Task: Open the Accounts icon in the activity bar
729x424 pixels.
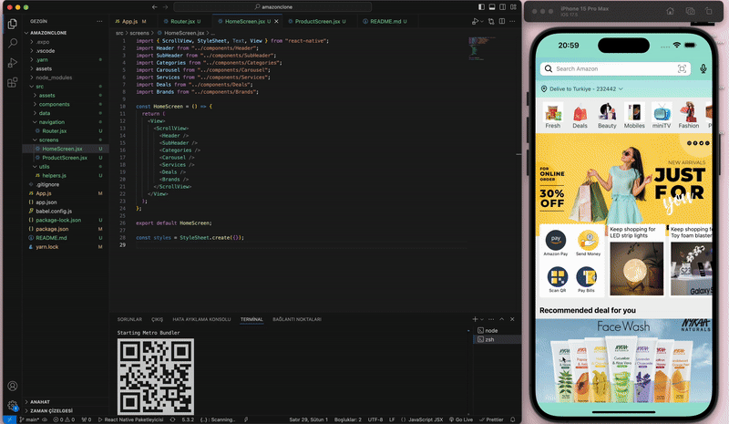Action: (x=13, y=386)
